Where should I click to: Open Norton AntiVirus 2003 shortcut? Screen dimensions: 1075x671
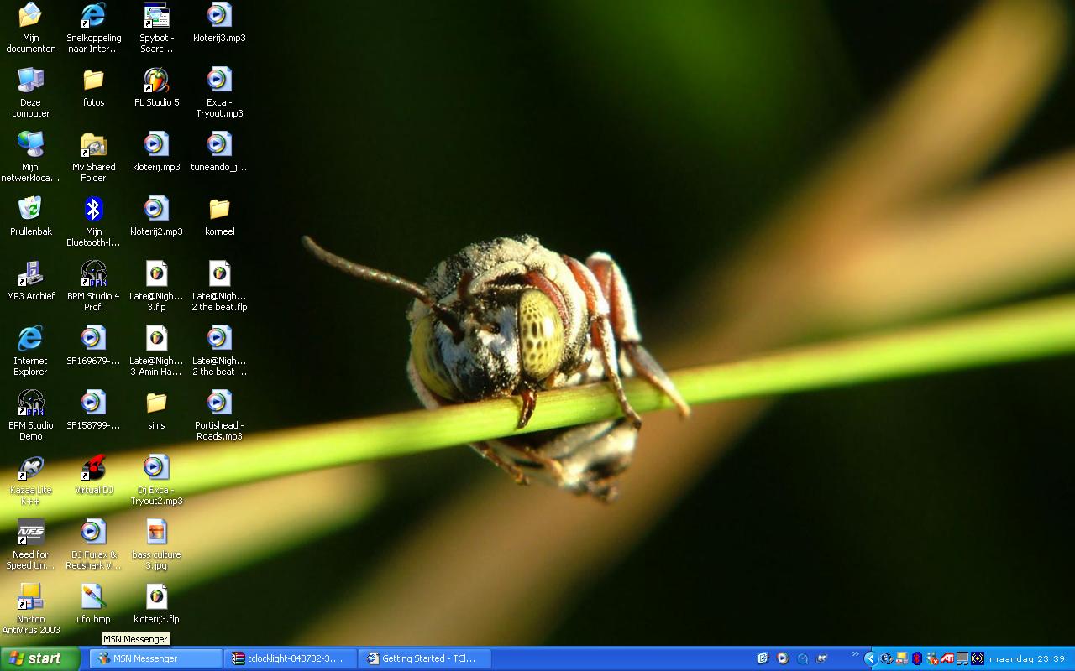[x=30, y=598]
